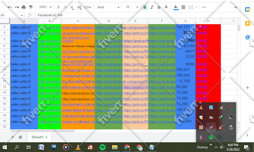Open the text color picker
The width and height of the screenshot is (254, 152).
[x=166, y=7]
